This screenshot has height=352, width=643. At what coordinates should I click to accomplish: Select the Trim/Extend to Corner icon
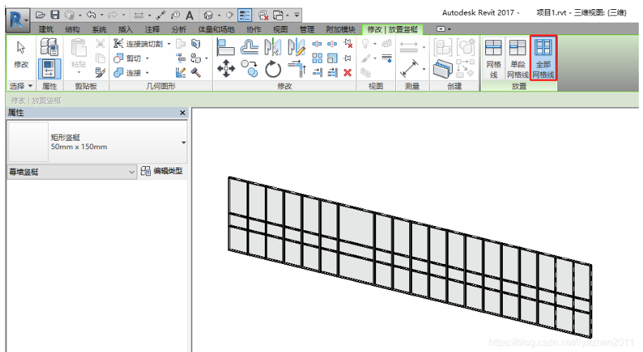click(x=297, y=68)
